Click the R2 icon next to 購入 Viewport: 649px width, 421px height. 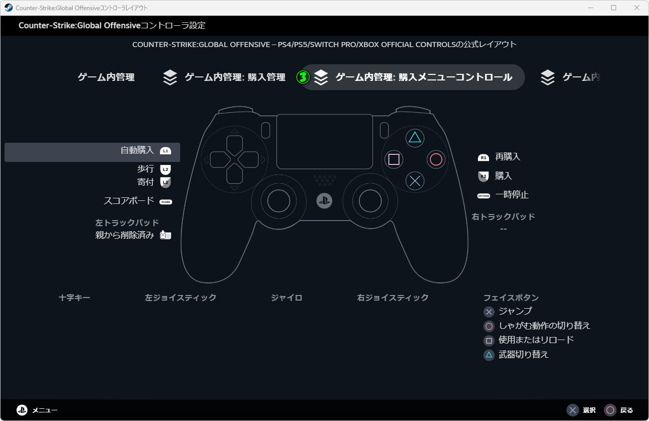click(483, 176)
